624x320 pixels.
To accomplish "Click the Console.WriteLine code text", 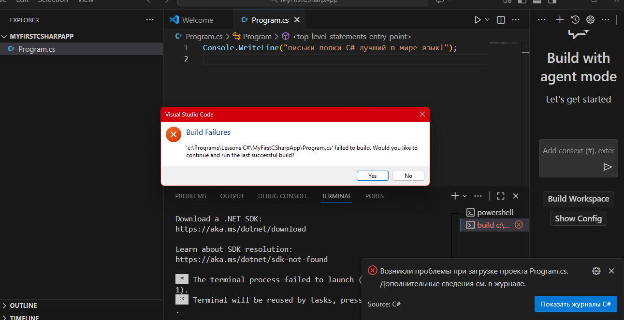I will (241, 48).
